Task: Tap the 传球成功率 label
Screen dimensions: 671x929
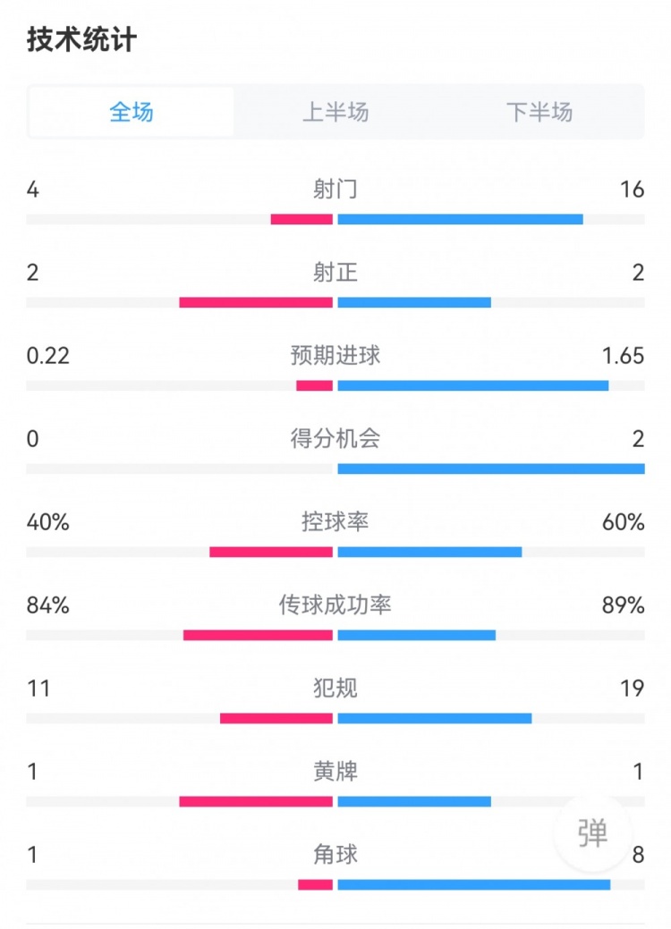Action: (x=335, y=605)
